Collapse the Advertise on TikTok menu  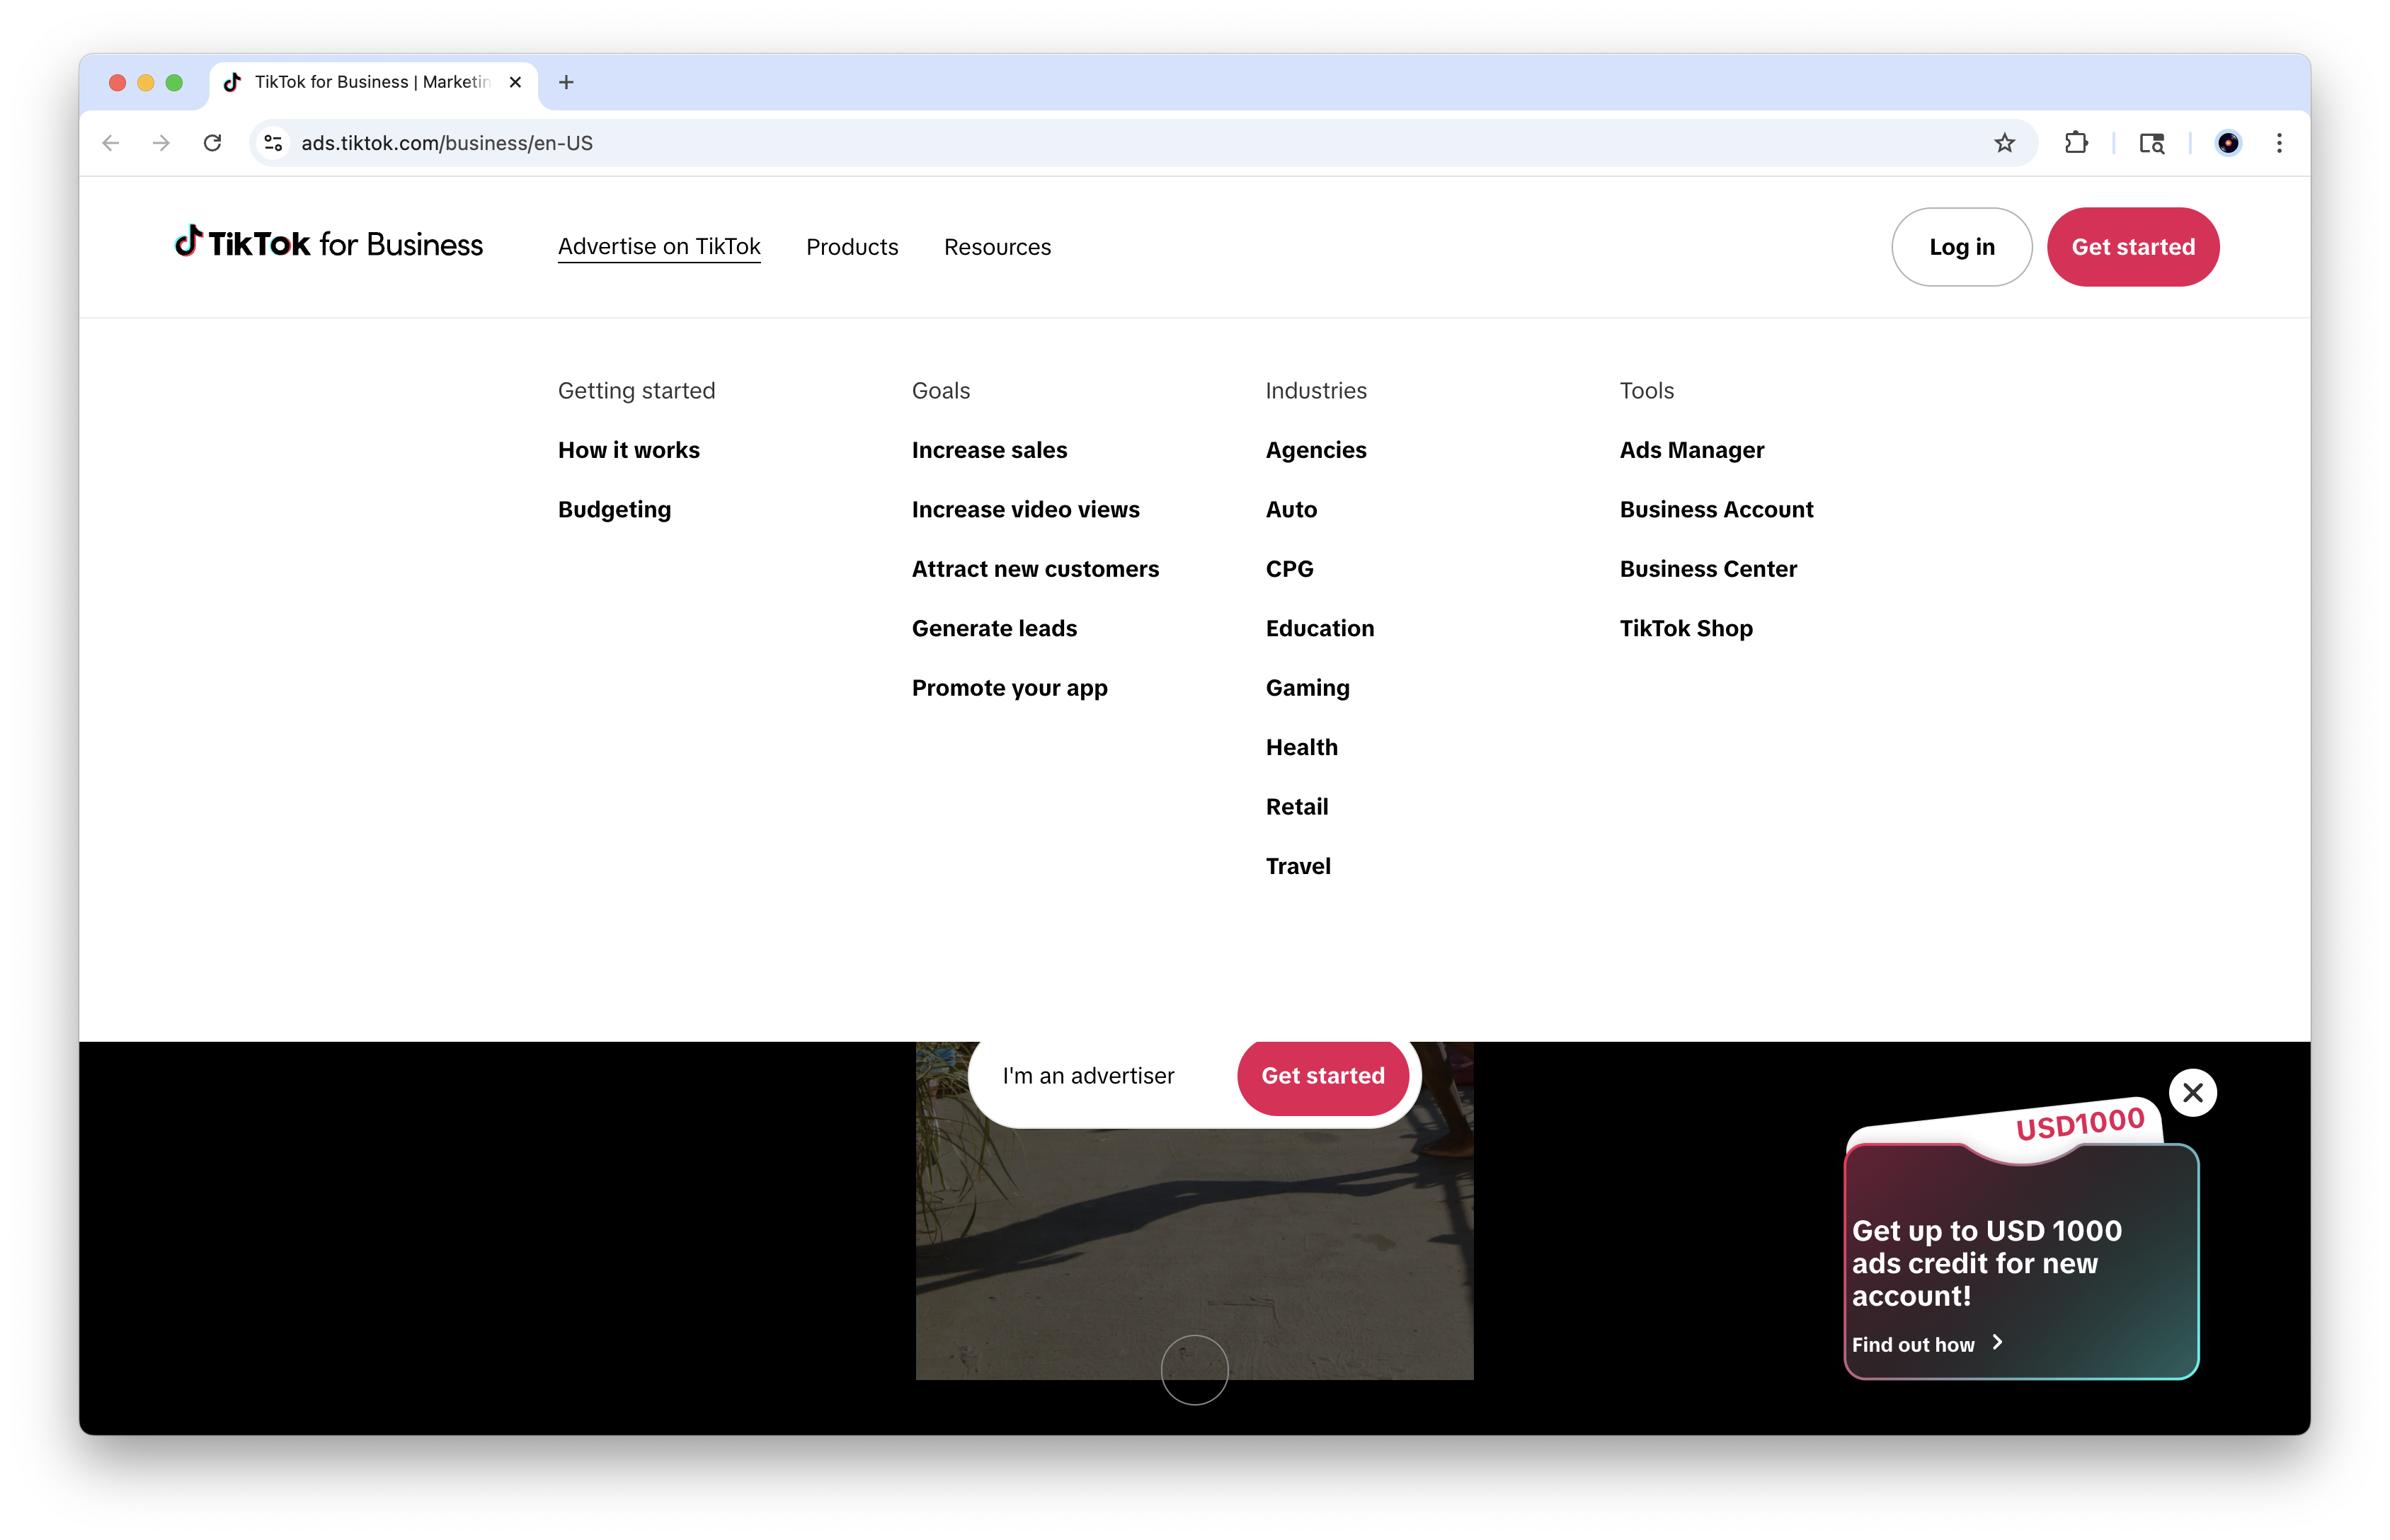click(659, 247)
